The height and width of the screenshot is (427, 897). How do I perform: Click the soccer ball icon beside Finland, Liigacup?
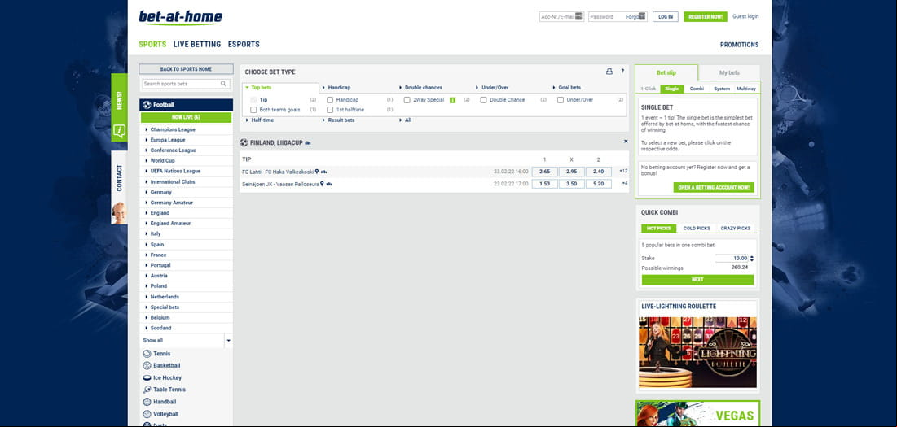point(244,142)
